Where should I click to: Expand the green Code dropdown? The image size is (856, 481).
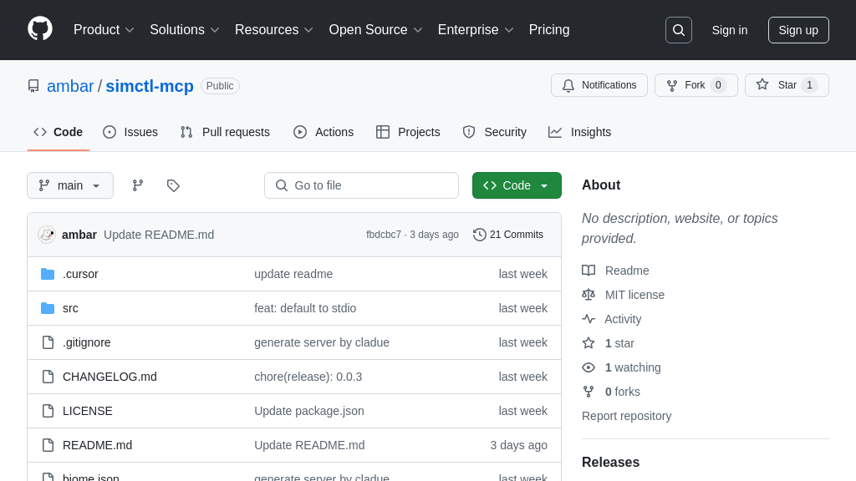[517, 185]
